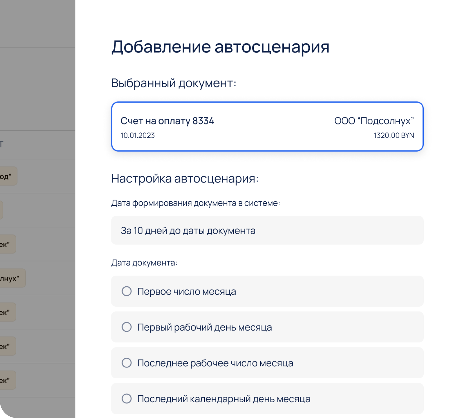Select the "Счет на оплату 8334" document card

(267, 127)
